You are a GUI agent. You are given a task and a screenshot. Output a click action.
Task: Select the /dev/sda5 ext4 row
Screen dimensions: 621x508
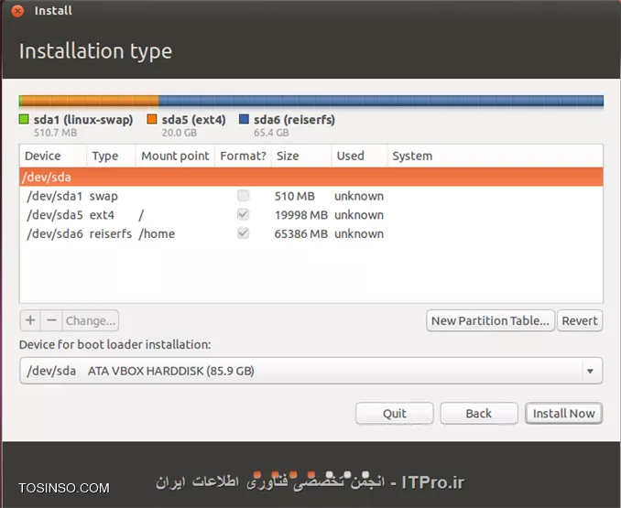pos(311,215)
